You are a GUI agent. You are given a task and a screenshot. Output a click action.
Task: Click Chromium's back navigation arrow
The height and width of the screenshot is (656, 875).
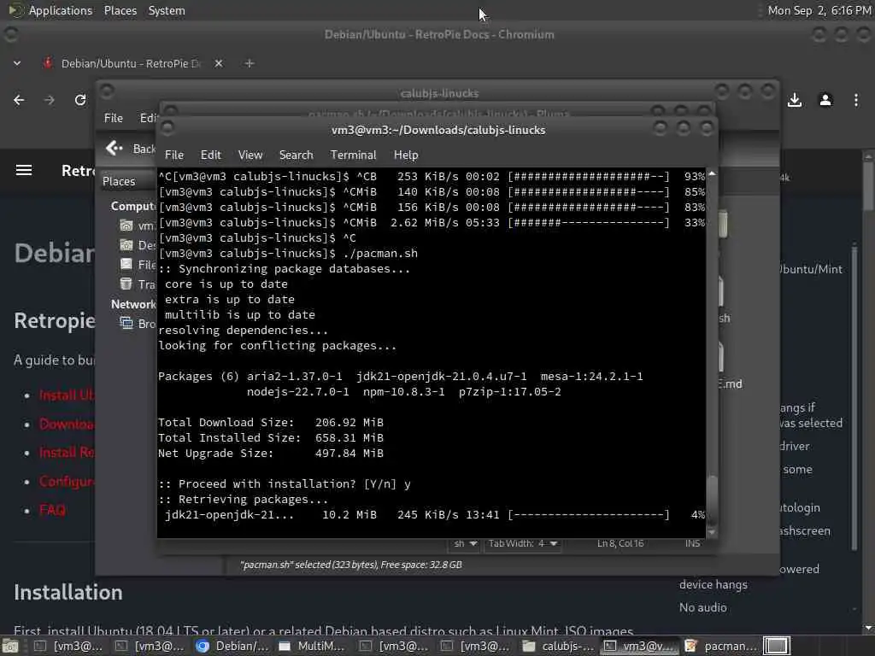point(19,101)
